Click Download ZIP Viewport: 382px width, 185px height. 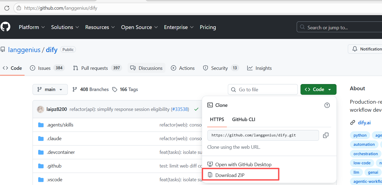(x=230, y=175)
